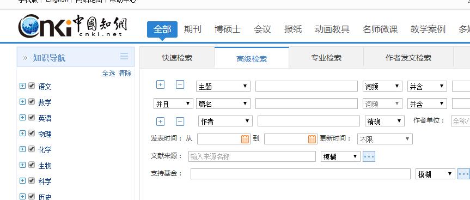Remove a row with the minus icon beside 主题
Screen dimensions: 470x200
click(180, 84)
